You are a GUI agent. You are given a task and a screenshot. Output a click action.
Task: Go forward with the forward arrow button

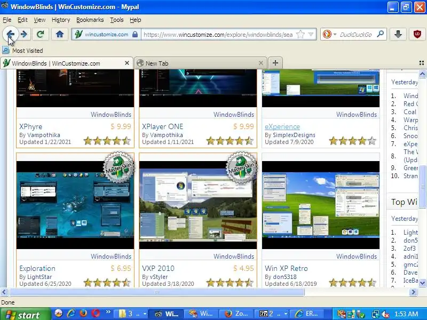[x=24, y=34]
